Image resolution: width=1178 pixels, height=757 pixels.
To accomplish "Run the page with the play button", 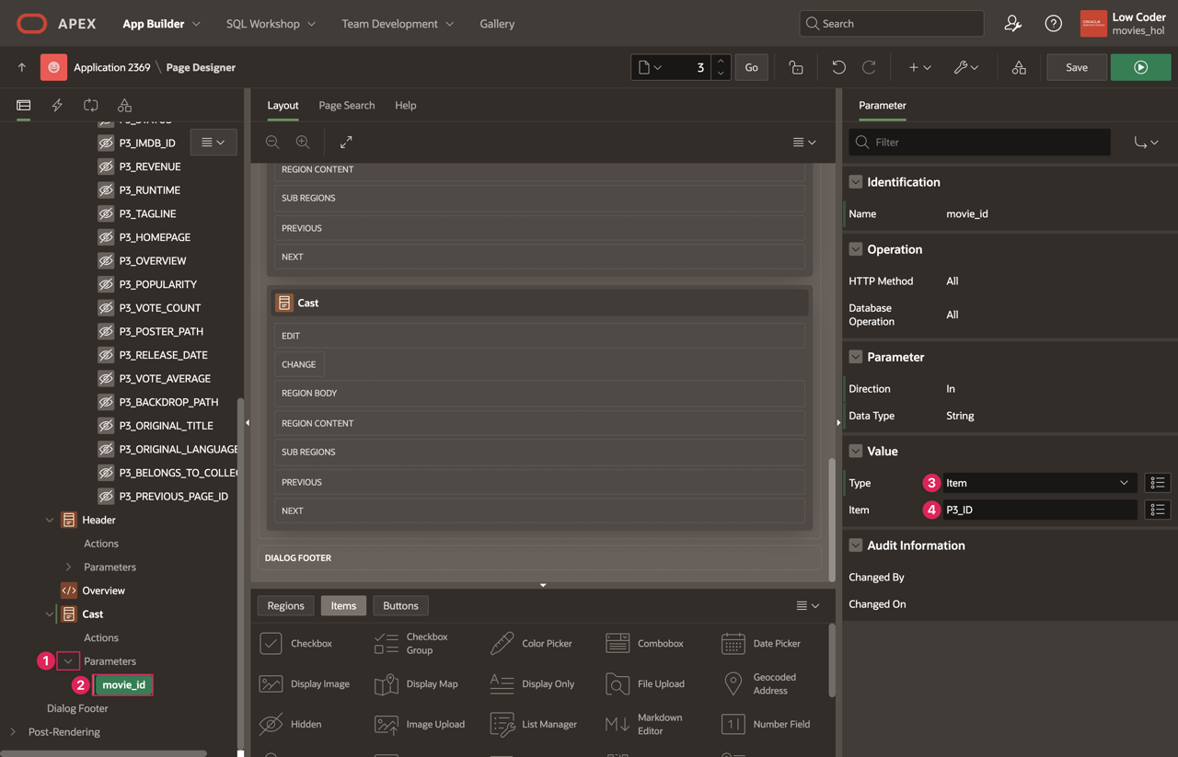I will pos(1140,67).
